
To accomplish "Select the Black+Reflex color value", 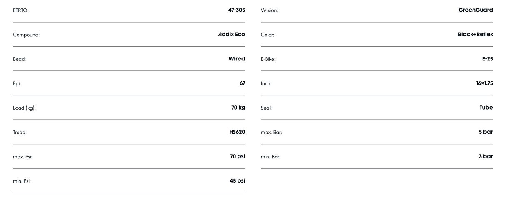I will pos(475,35).
